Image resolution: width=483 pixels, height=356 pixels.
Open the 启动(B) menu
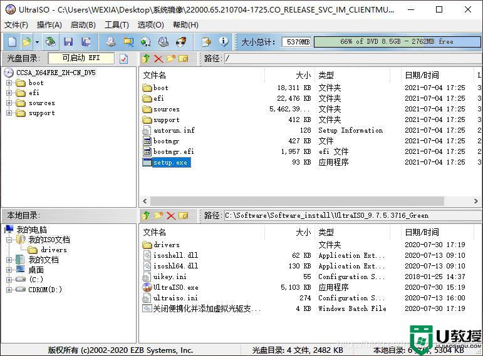(83, 25)
